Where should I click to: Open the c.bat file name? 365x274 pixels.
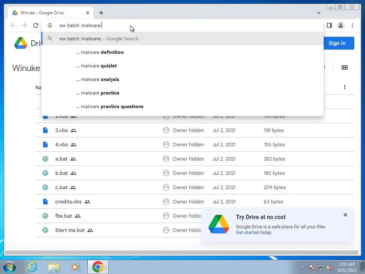coord(61,187)
